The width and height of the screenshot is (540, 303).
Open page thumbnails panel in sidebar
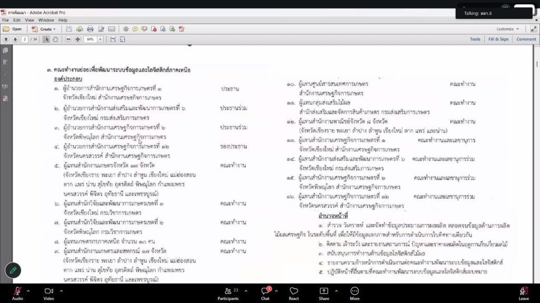pos(5,50)
